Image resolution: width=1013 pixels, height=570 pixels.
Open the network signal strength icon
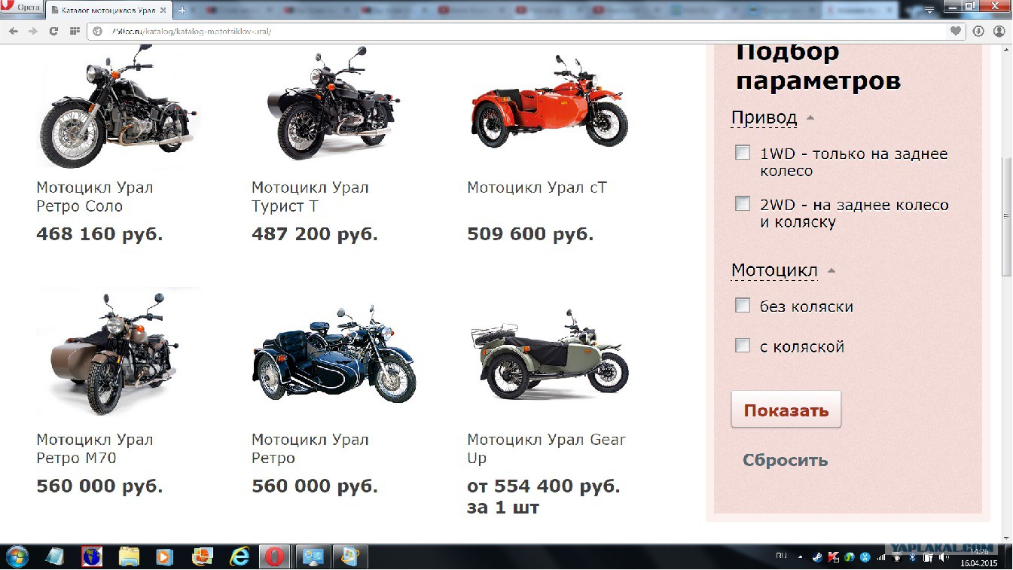(880, 557)
